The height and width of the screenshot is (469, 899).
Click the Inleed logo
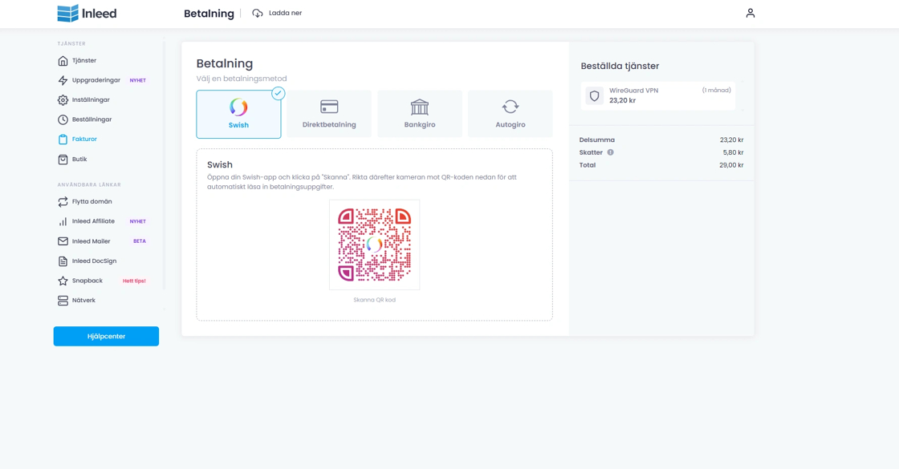click(x=87, y=14)
